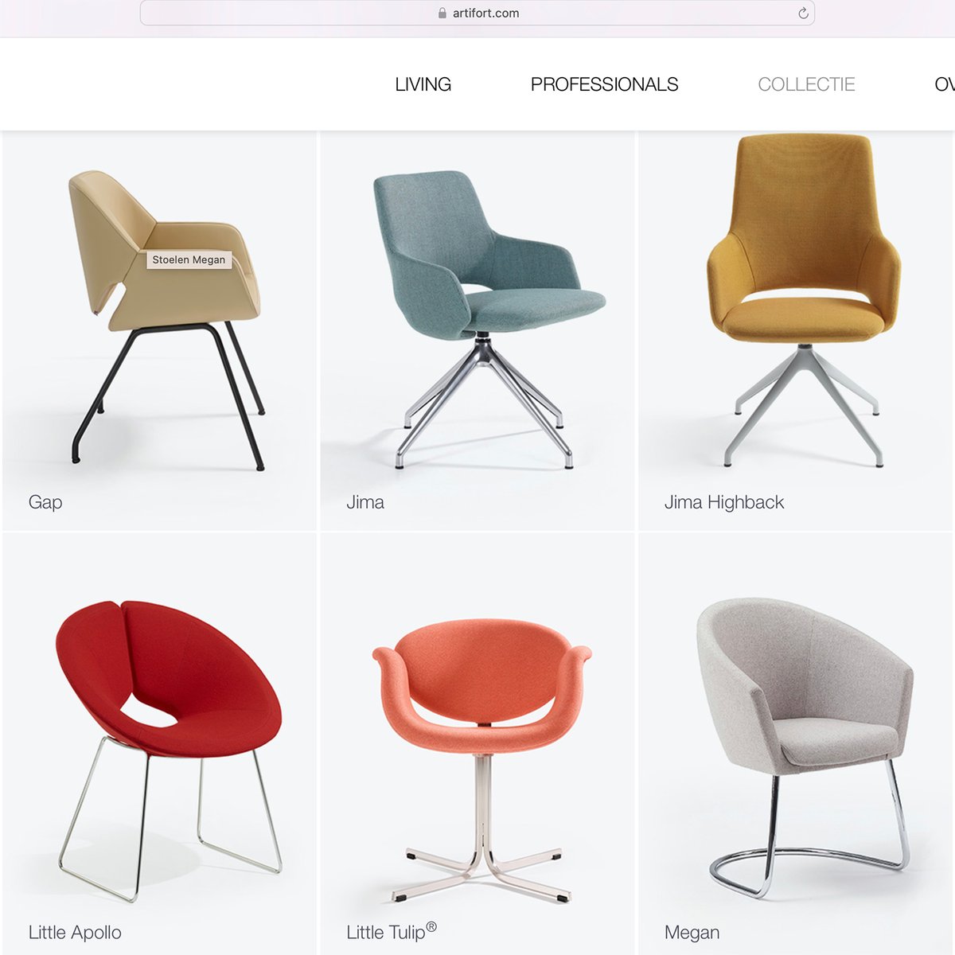Image resolution: width=955 pixels, height=955 pixels.
Task: Click the Gap product name link
Action: (x=45, y=502)
